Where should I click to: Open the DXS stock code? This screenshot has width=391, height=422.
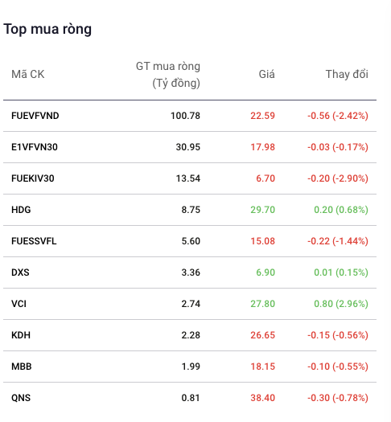20,272
